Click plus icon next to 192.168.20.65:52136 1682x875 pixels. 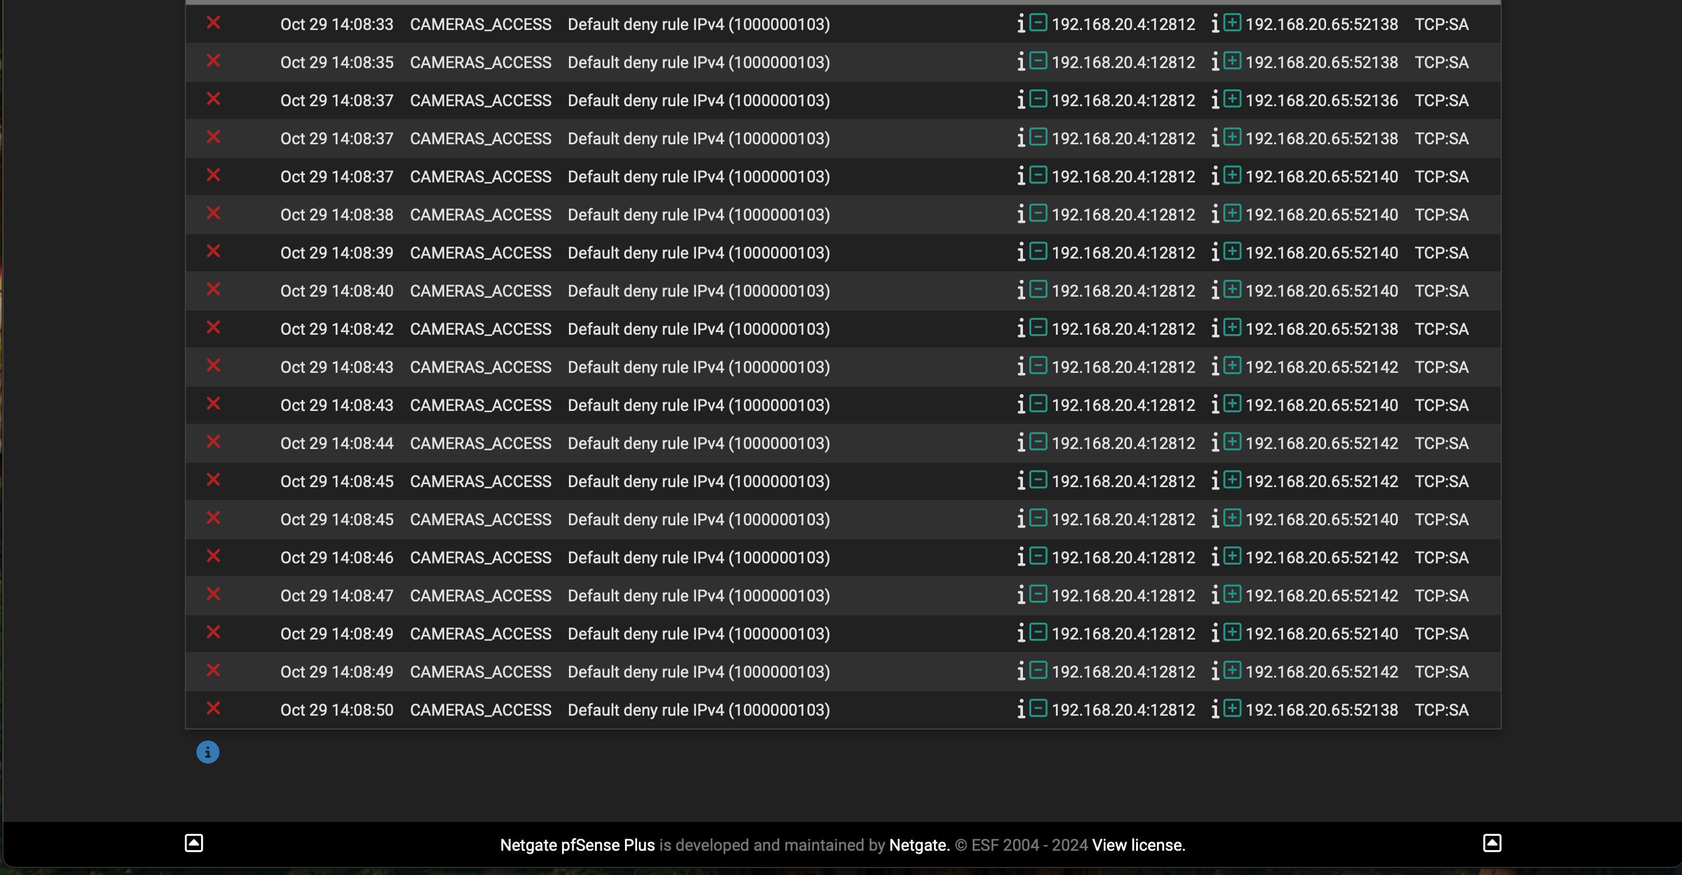[1232, 99]
